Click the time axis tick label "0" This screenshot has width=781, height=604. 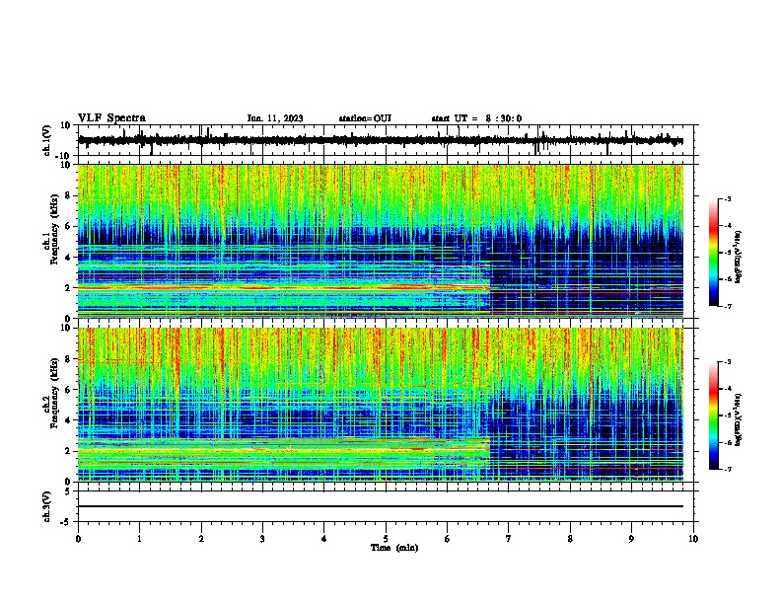[x=78, y=539]
